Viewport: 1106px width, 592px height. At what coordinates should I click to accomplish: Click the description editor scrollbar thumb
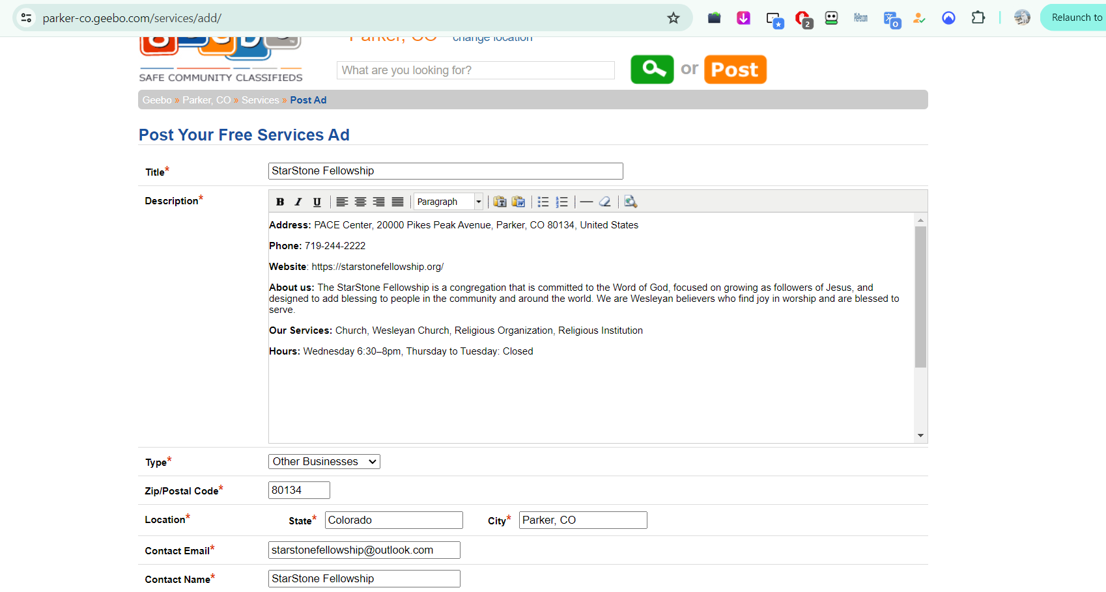920,297
